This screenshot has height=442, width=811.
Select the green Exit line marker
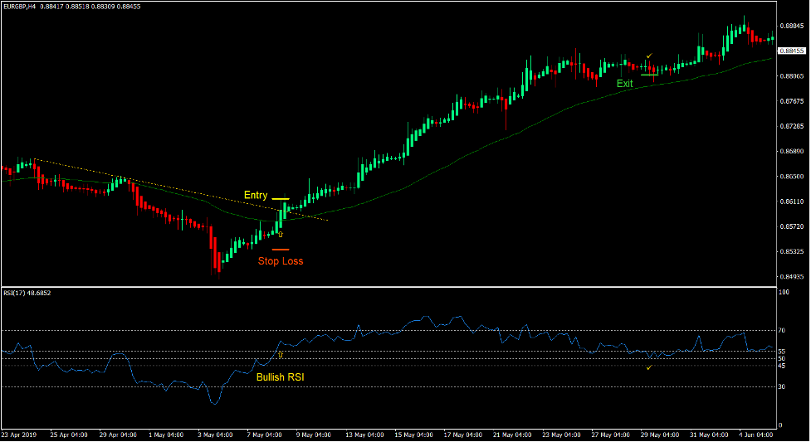click(649, 75)
